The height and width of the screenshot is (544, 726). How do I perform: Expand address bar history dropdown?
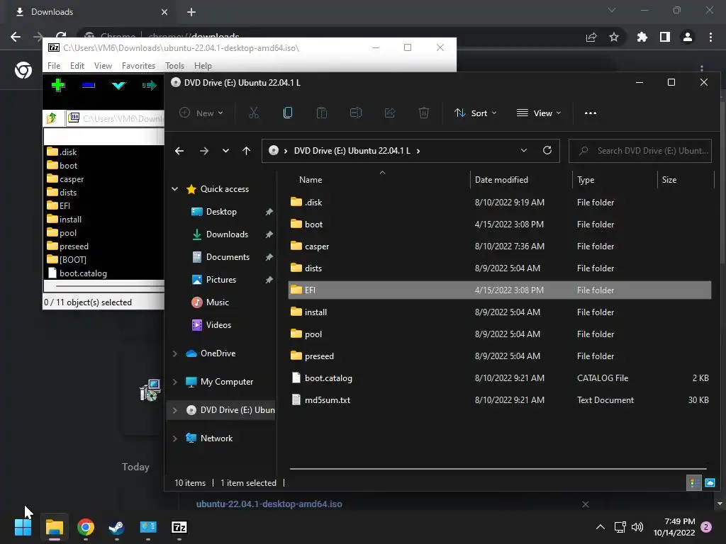pos(524,150)
